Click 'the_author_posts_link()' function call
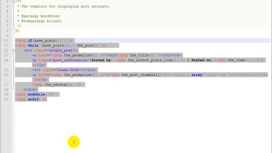The width and height of the screenshot is (272, 153). click(x=152, y=60)
